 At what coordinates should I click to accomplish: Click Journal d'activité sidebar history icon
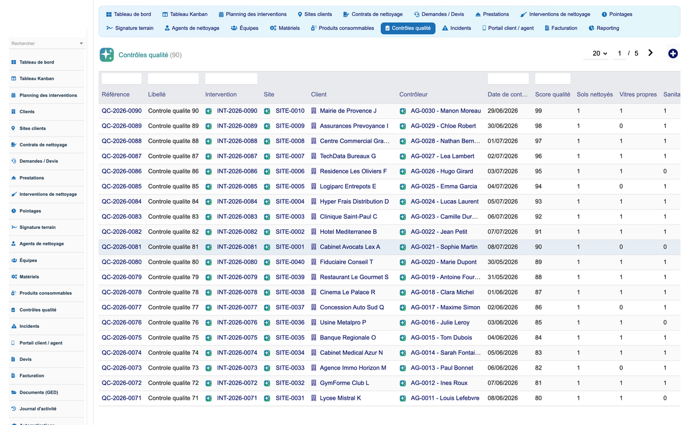[14, 409]
